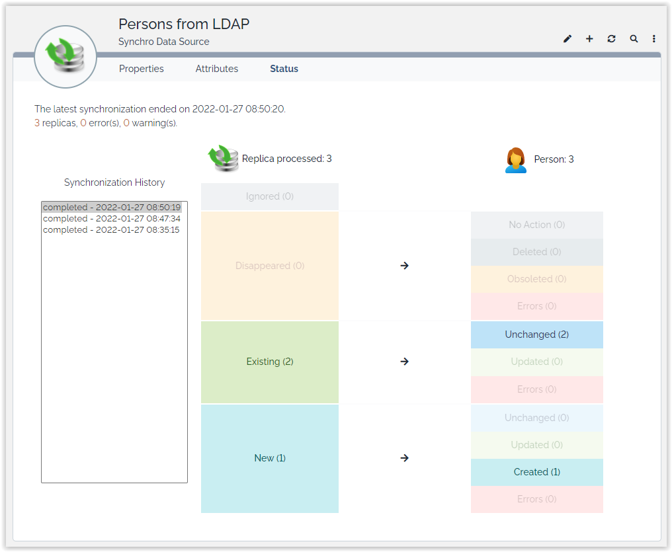
Task: Open the three-dot more actions menu
Action: tap(654, 39)
